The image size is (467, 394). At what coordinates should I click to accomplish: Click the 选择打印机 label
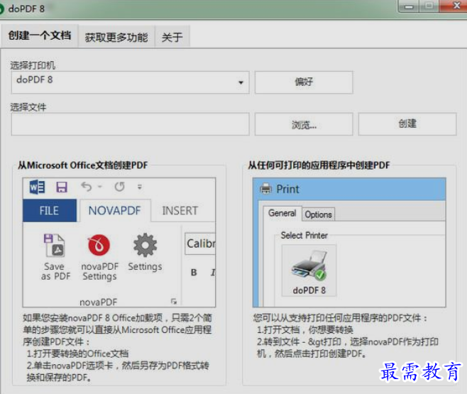coord(33,65)
